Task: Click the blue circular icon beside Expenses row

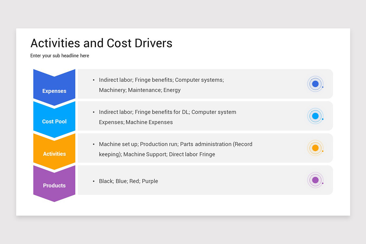Action: [x=315, y=84]
